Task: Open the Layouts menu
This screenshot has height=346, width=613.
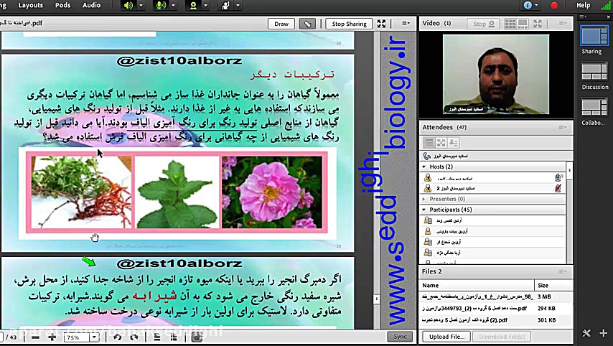Action: click(x=30, y=5)
